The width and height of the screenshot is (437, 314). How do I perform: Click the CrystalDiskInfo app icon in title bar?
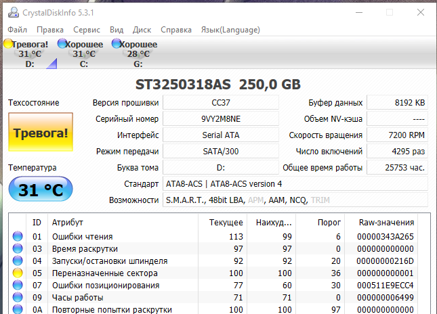pos(13,13)
